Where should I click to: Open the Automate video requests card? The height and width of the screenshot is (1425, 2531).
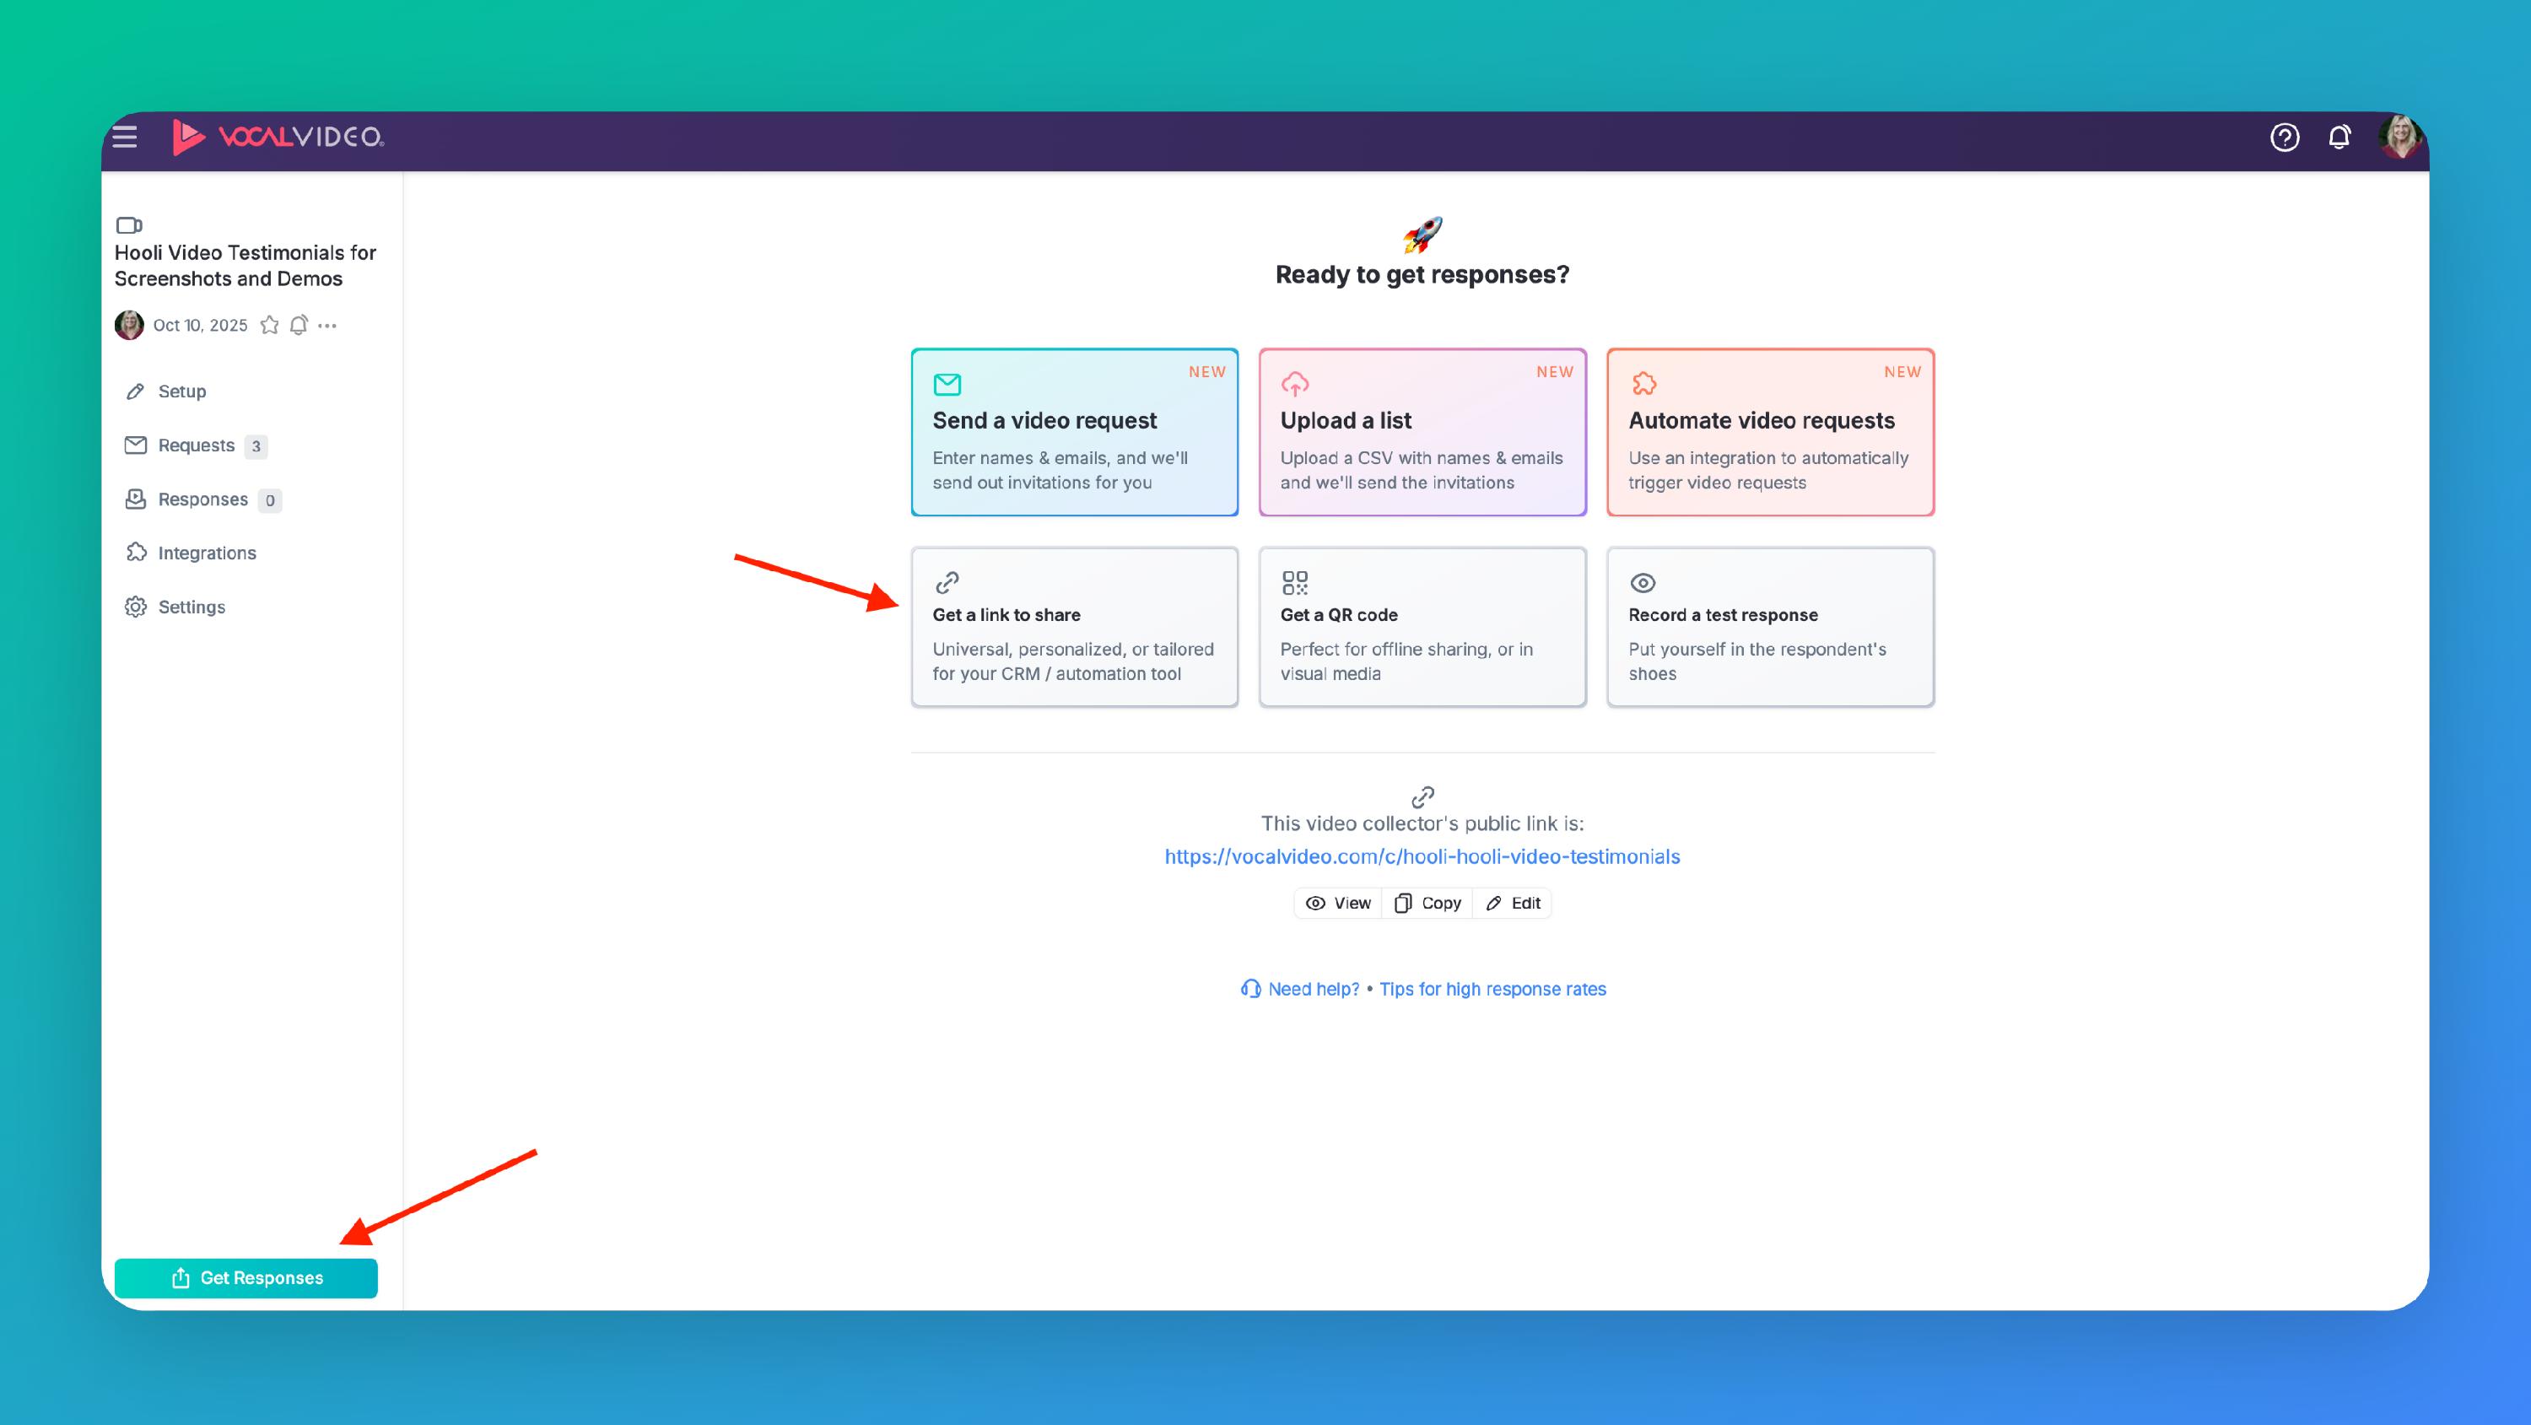pyautogui.click(x=1769, y=431)
